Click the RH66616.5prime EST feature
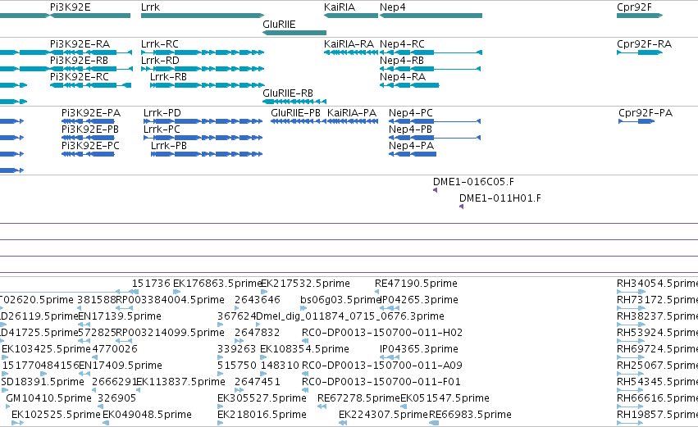The height and width of the screenshot is (427, 698). tap(631, 407)
